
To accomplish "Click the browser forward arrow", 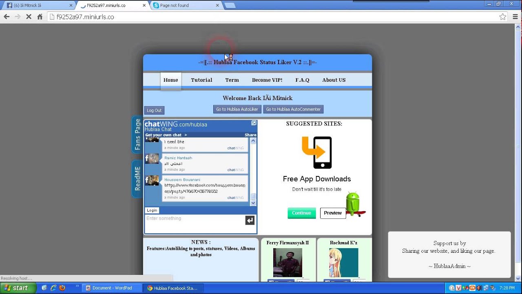I will tap(18, 17).
